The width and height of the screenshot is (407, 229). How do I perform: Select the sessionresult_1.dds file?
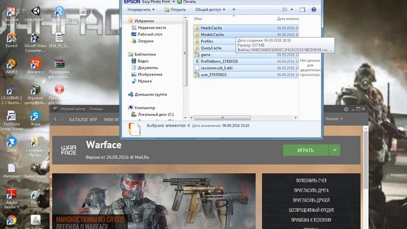246,68
